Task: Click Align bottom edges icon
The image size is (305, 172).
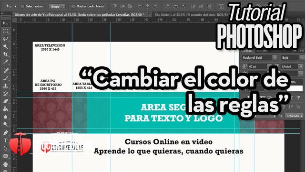Action: tap(130, 6)
